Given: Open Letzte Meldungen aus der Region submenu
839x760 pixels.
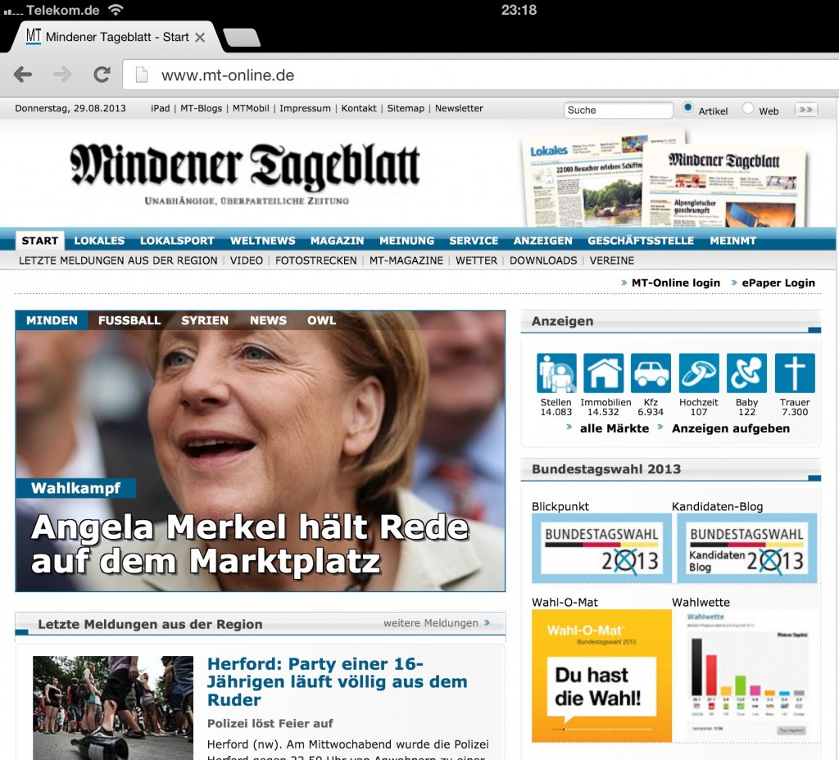Looking at the screenshot, I should click(118, 260).
